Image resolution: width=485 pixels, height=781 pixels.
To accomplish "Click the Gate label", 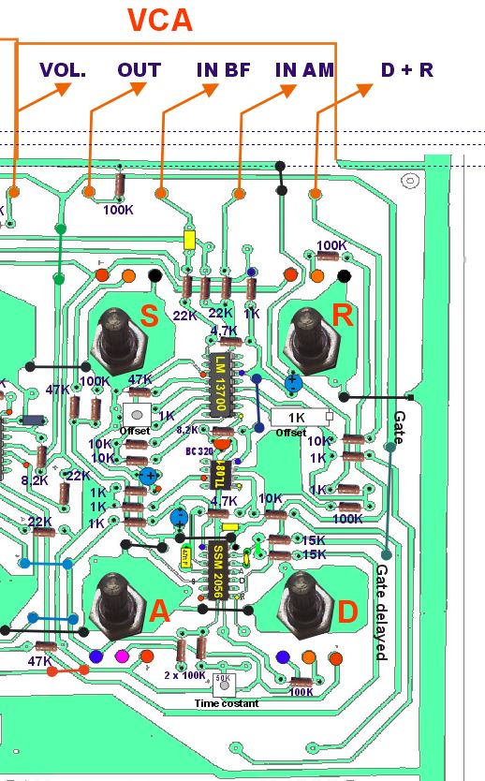I will 399,427.
